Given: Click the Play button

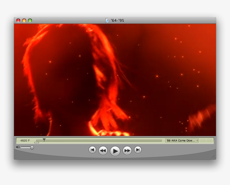Looking at the screenshot, I should [x=115, y=151].
